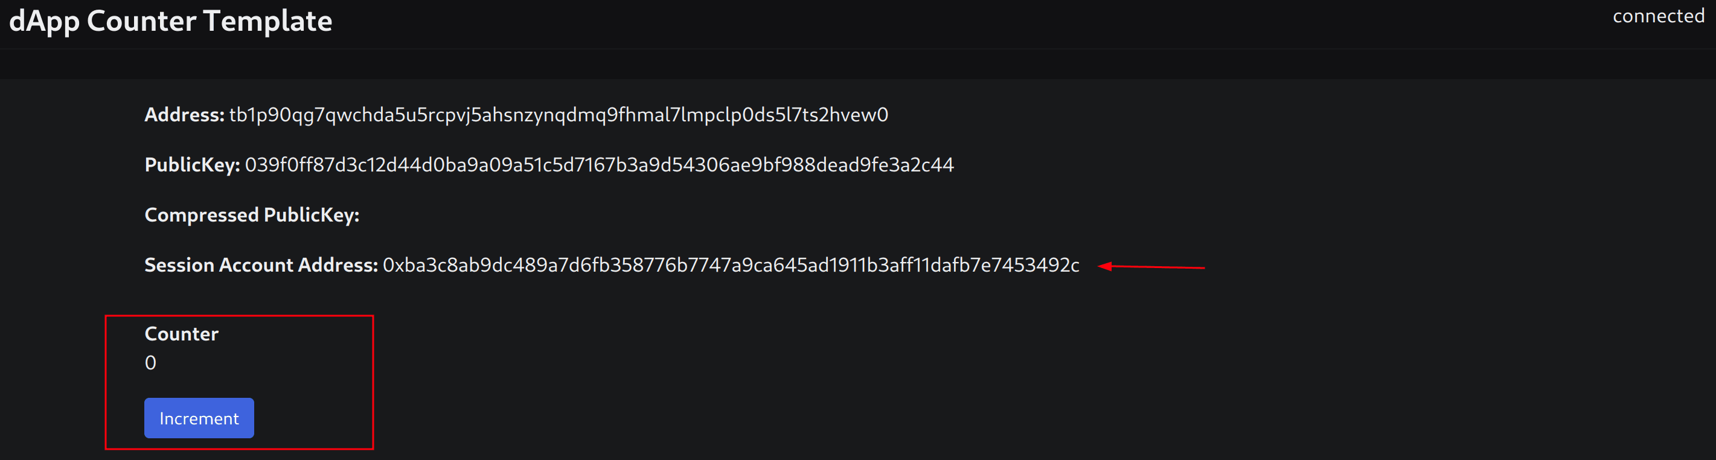Click the Session Account Address hex value
1716x460 pixels.
731,265
